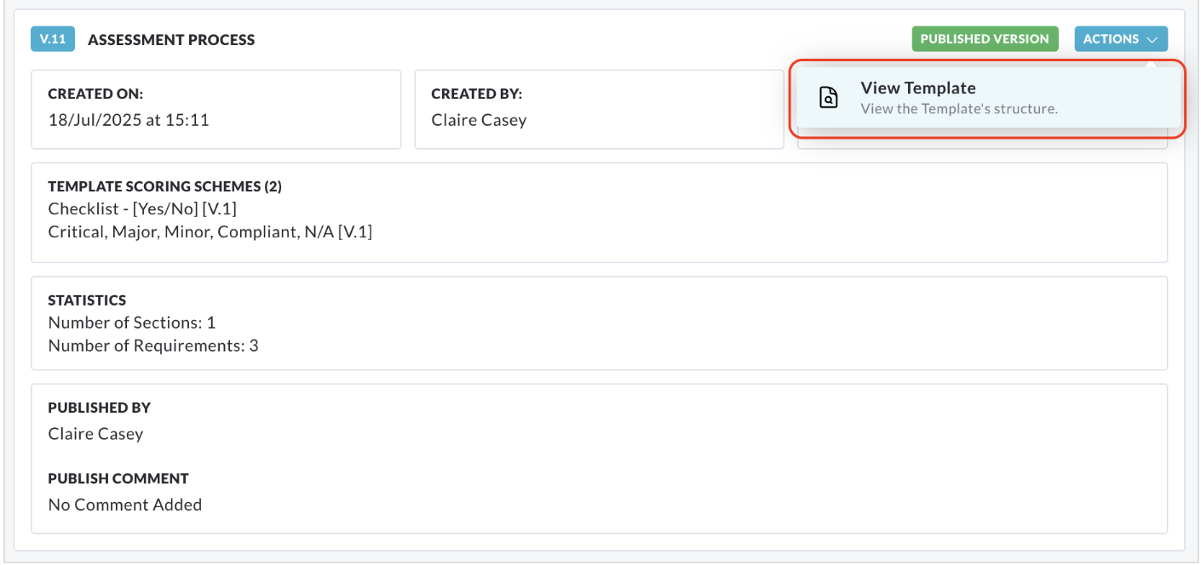Click Number of Sections line
1201x565 pixels.
pyautogui.click(x=132, y=322)
